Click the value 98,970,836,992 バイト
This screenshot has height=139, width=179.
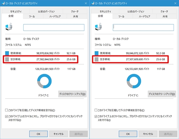click(x=48, y=53)
